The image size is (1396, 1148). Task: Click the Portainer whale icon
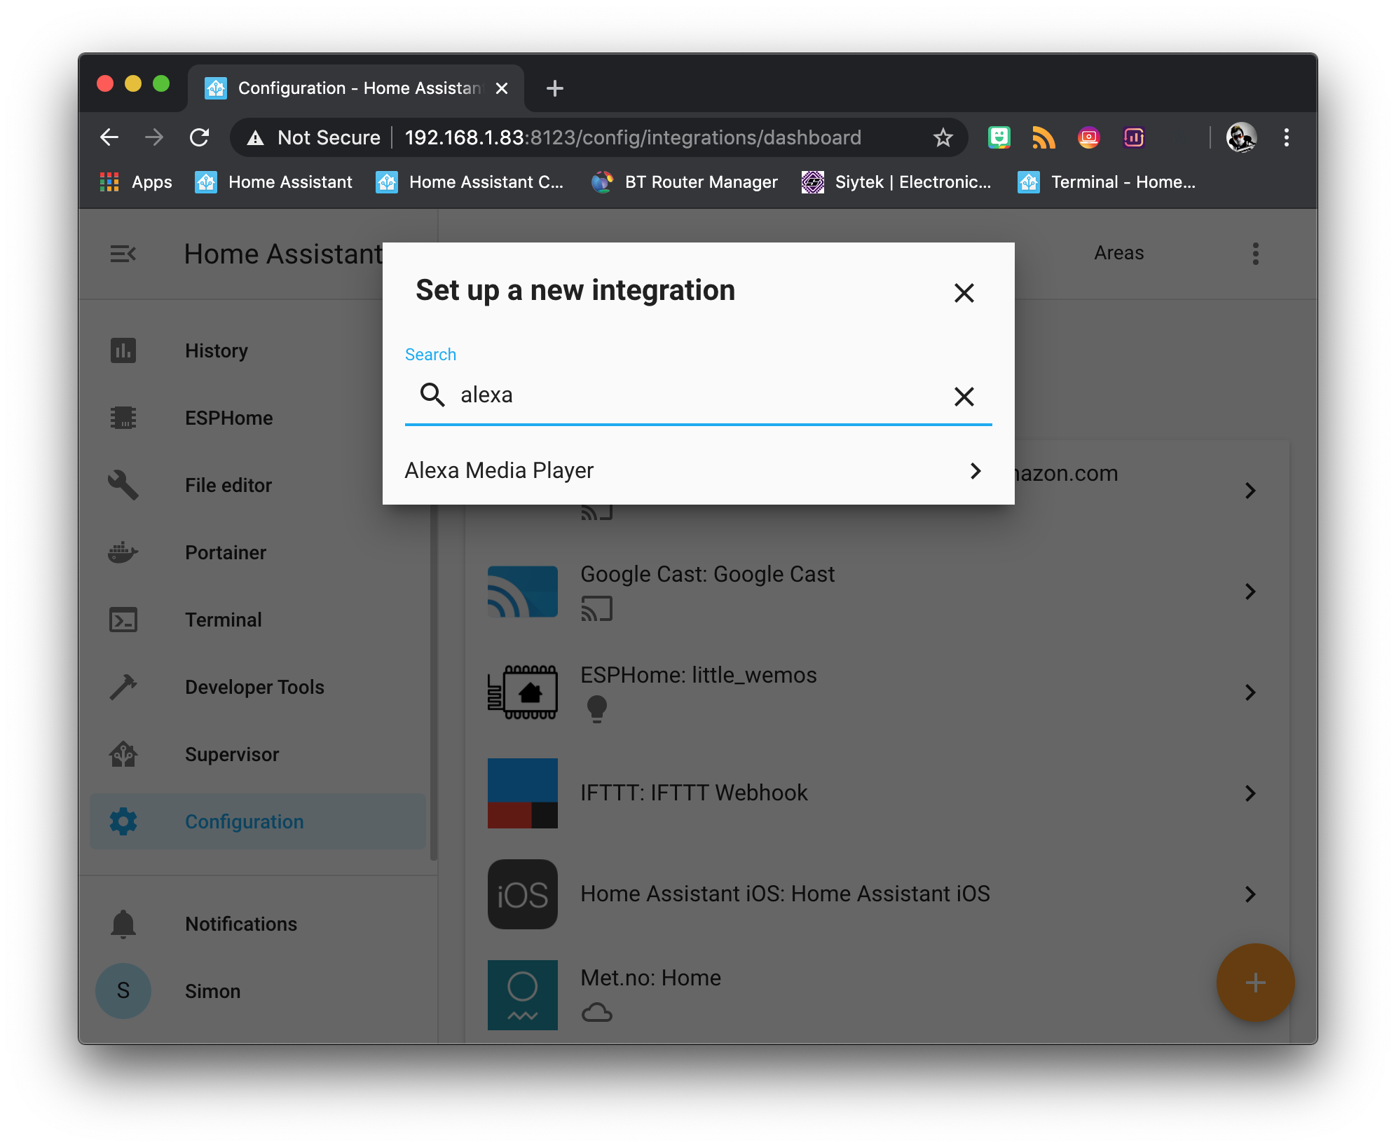click(123, 552)
